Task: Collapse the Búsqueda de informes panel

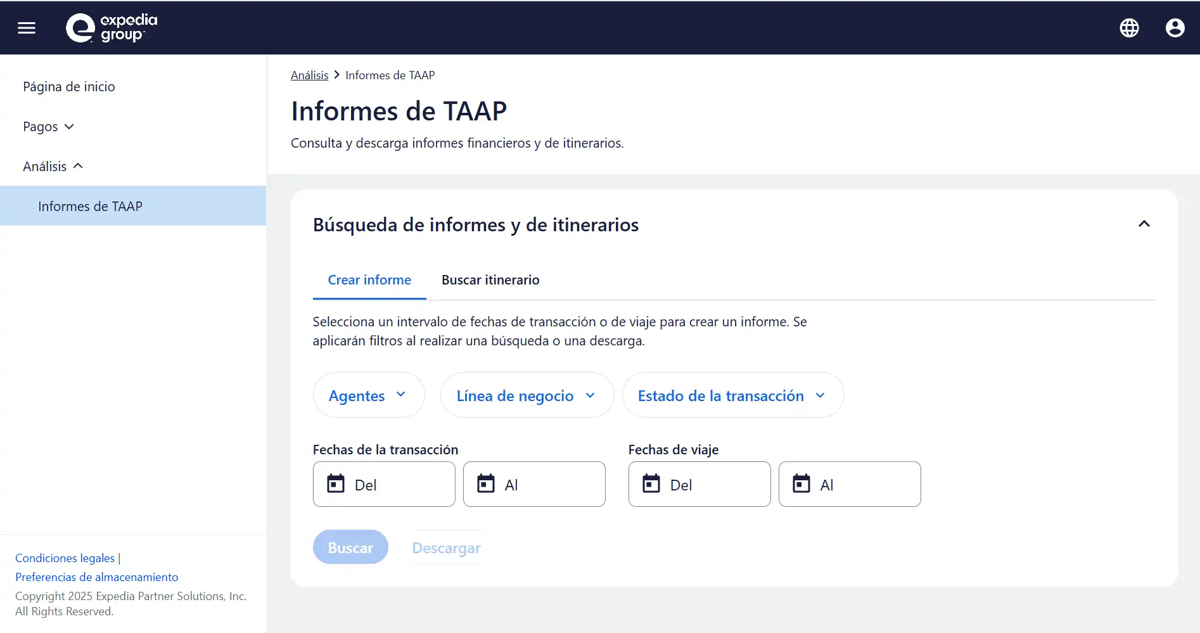Action: (x=1144, y=224)
